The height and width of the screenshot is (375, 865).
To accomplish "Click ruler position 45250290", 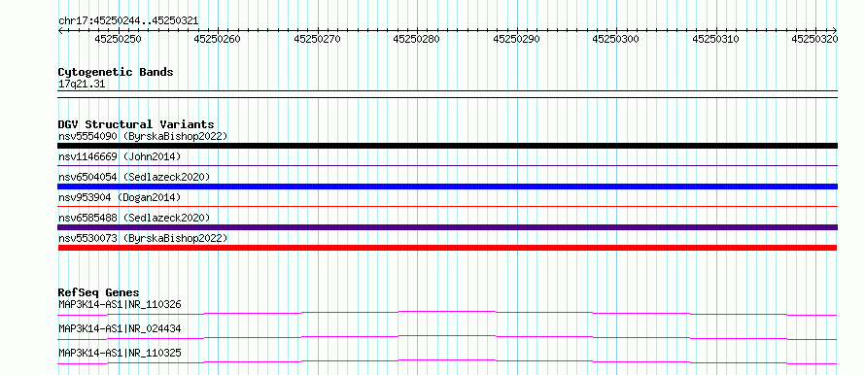I will (x=516, y=39).
